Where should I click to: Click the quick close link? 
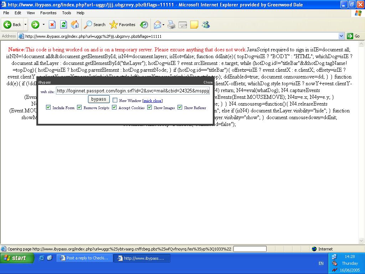pyautogui.click(x=153, y=101)
